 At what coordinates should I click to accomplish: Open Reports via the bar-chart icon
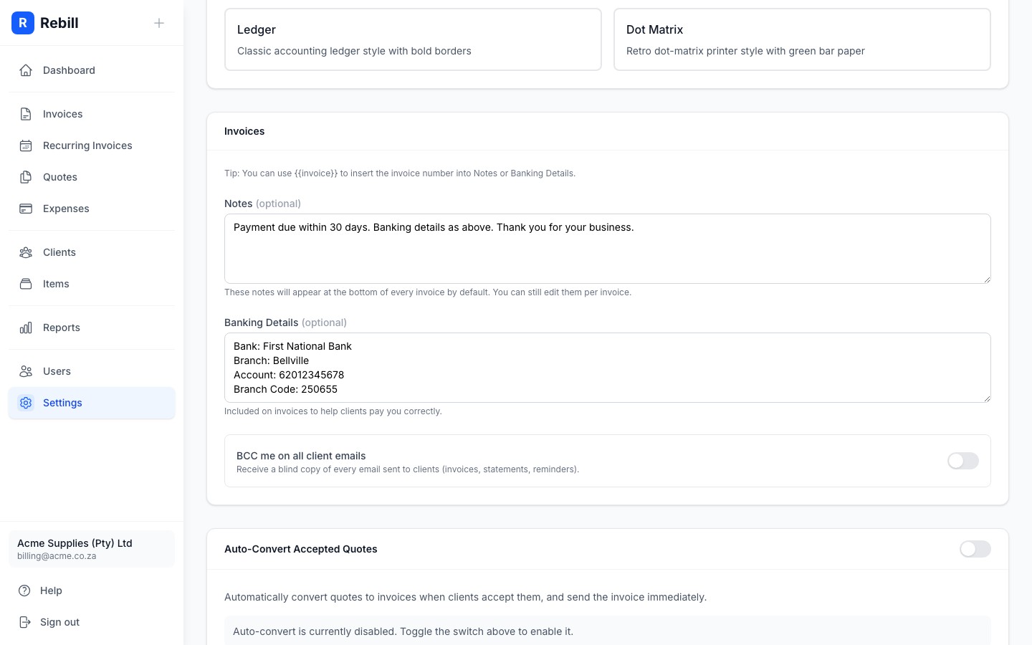[x=26, y=328]
